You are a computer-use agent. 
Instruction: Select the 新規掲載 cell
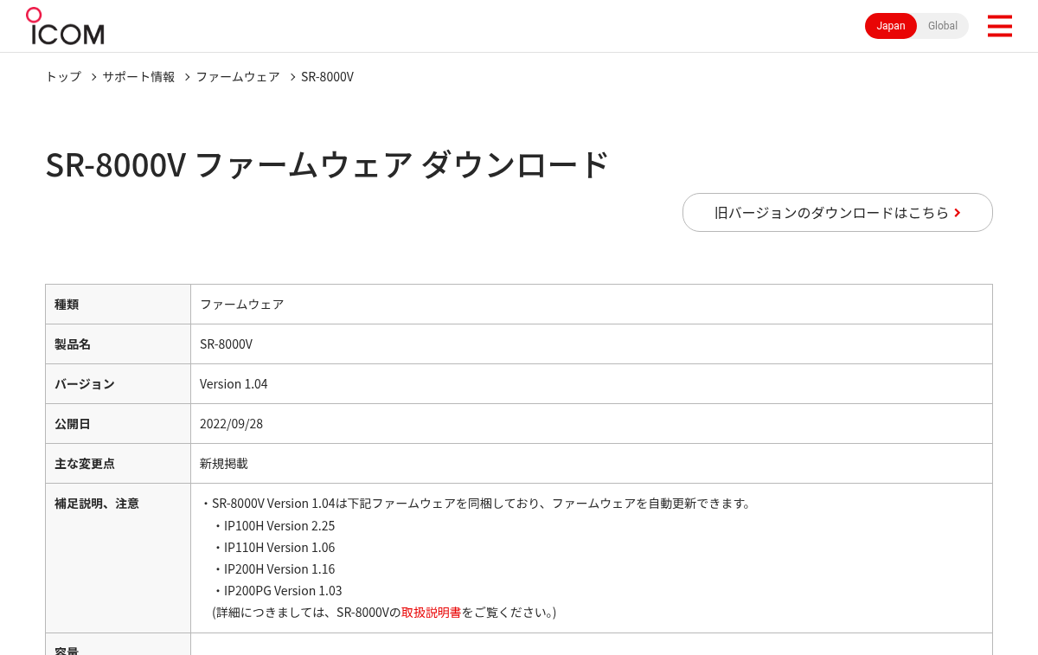tap(592, 463)
